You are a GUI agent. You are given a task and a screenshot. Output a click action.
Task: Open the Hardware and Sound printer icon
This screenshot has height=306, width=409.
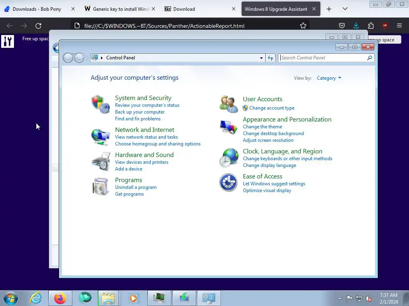coord(101,161)
